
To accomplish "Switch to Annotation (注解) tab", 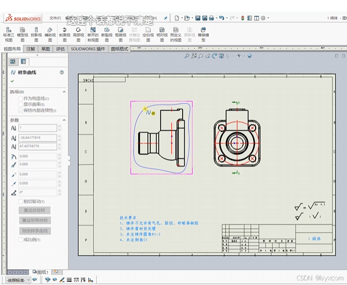I will tap(31, 49).
